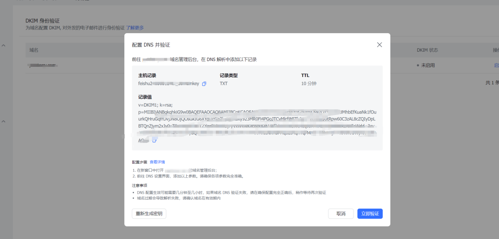Click the 重新生成密钥 button
The image size is (499, 239).
pos(149,214)
